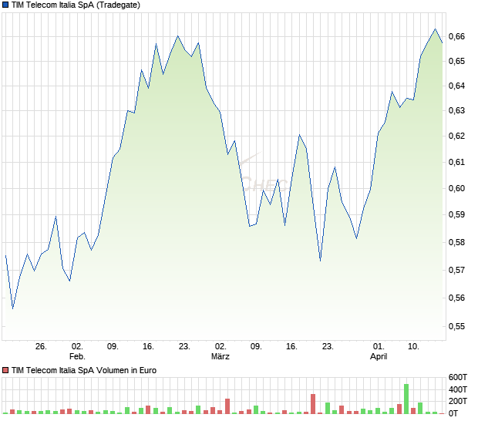Click the 0,55 price axis label
This screenshot has width=478, height=421.
click(x=456, y=326)
